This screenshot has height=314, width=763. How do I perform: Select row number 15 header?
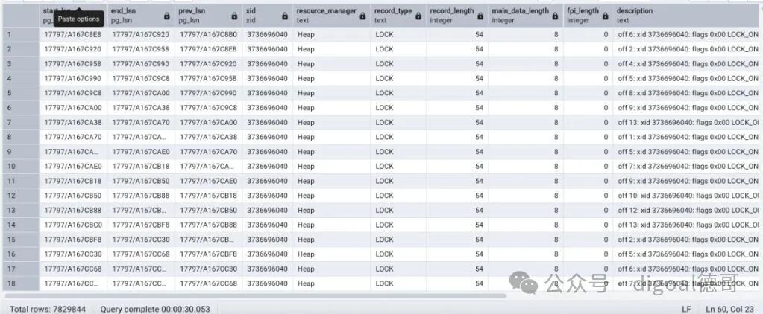[21, 240]
